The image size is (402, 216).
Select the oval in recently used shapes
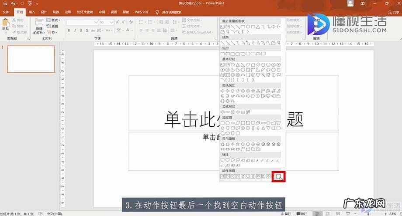[x=248, y=27]
